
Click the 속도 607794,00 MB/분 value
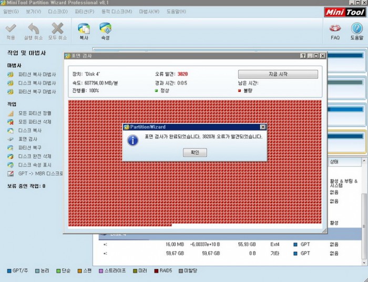[101, 83]
